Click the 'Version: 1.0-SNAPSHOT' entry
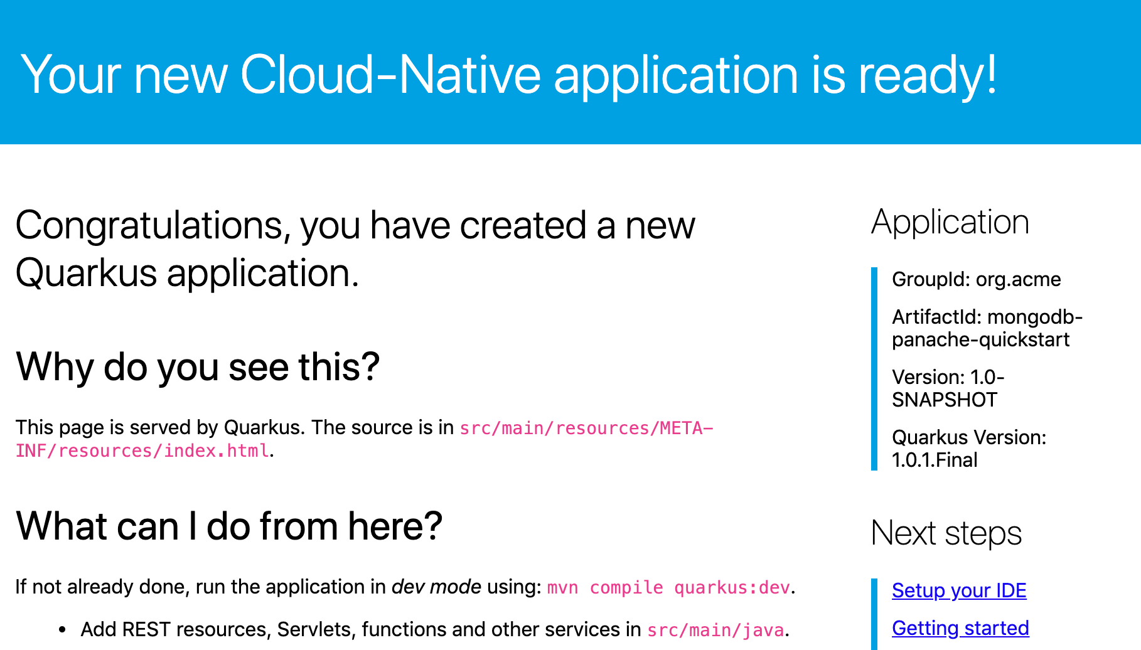Viewport: 1141px width, 650px height. click(948, 388)
